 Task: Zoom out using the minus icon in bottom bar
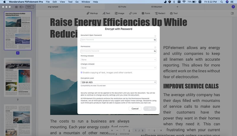point(117,130)
